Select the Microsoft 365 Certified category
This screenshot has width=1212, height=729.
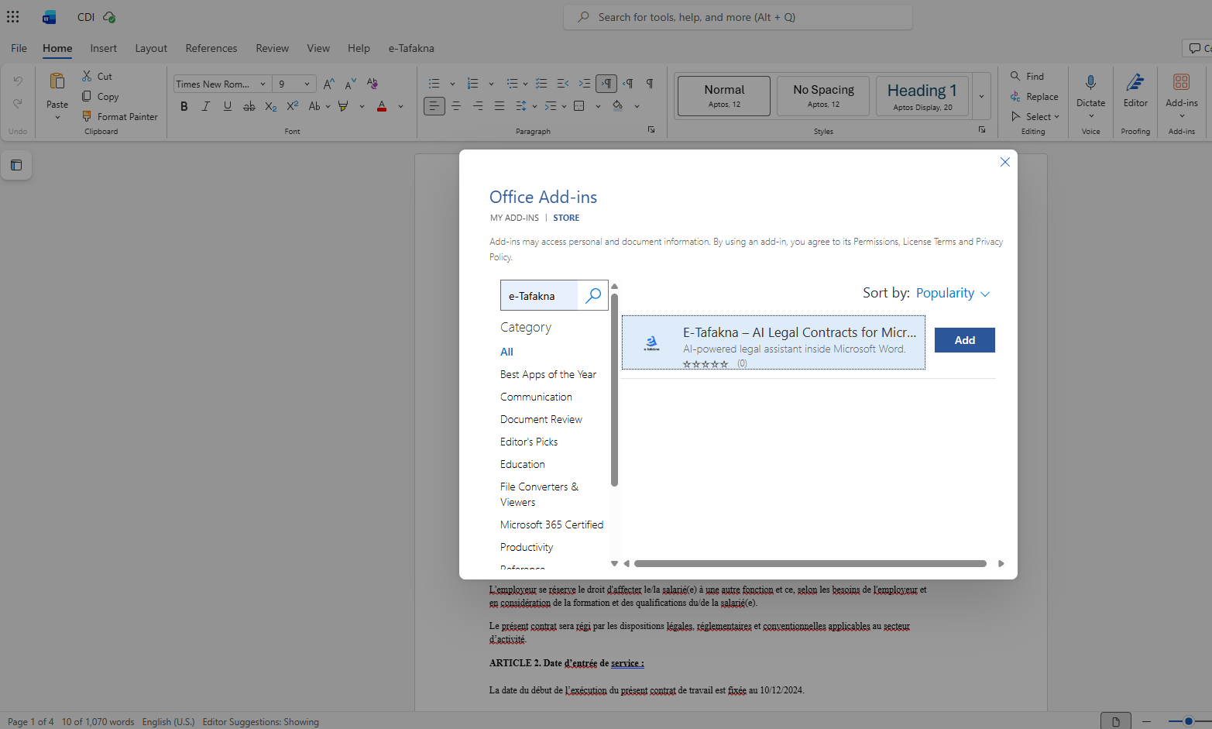click(551, 524)
